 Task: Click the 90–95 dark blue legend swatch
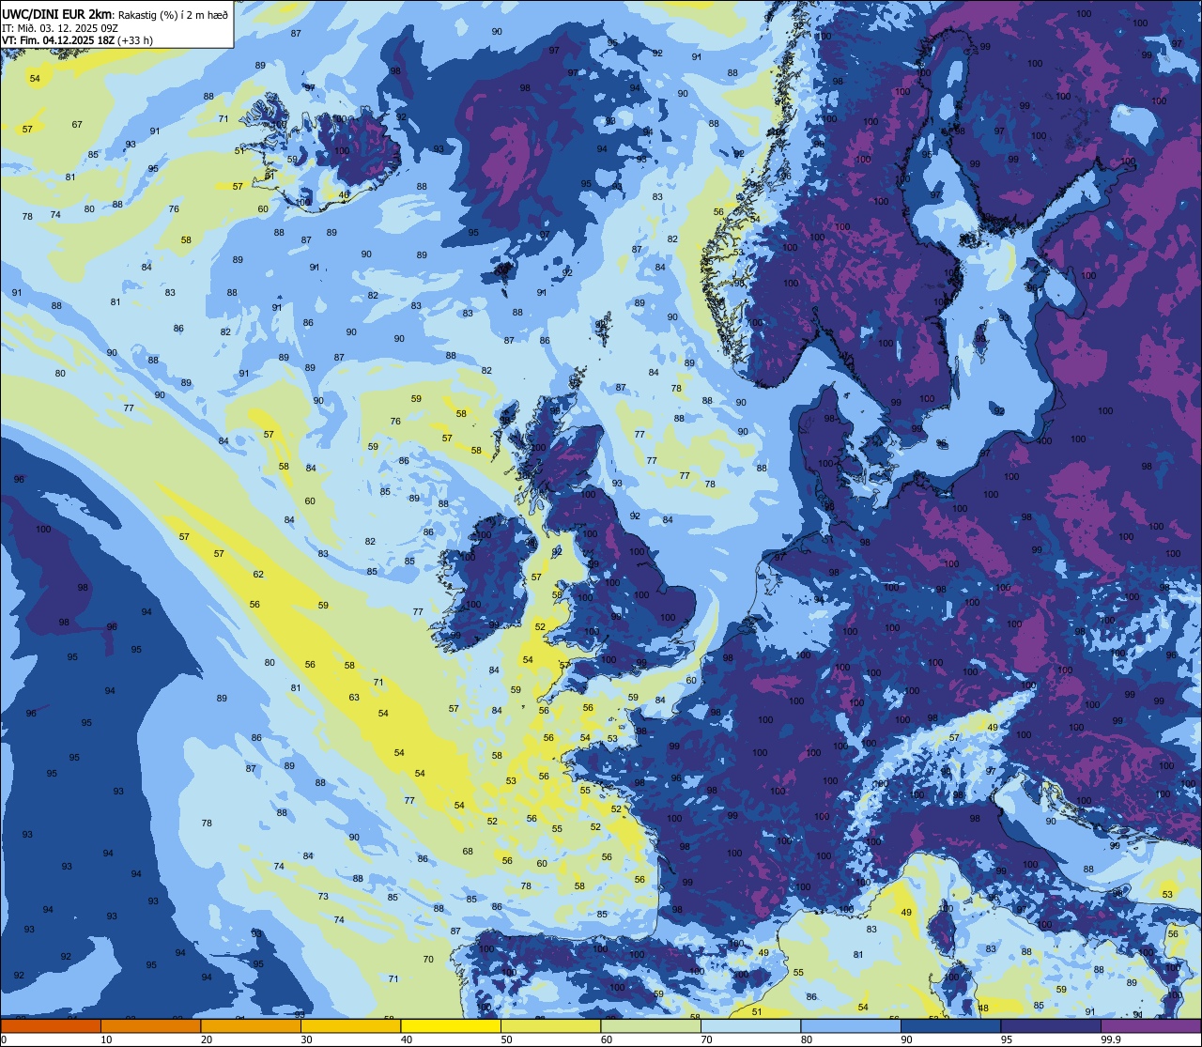[950, 1025]
